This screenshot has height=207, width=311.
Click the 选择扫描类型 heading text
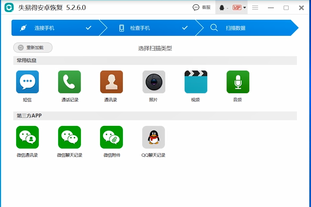coord(155,48)
